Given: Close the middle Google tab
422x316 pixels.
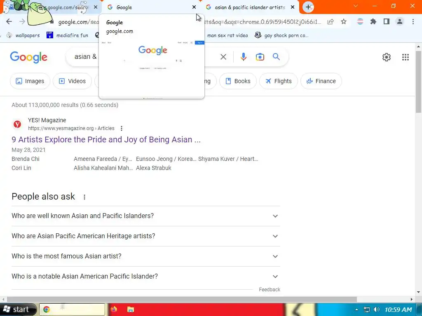Looking at the screenshot, I should [194, 7].
